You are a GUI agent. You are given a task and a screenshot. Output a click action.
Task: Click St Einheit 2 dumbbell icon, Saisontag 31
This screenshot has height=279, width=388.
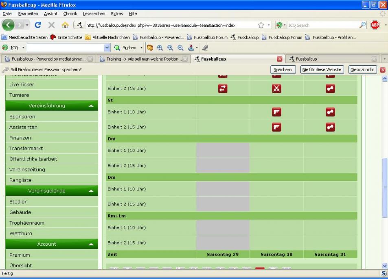(x=330, y=127)
